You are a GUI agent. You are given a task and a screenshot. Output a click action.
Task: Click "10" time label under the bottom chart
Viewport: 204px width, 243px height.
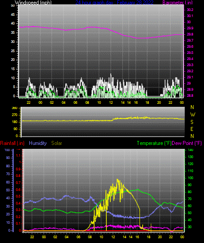pyautogui.click(x=101, y=237)
